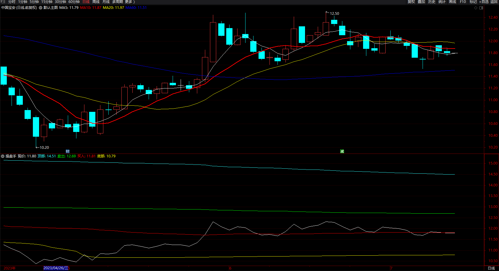The height and width of the screenshot is (271, 499).
Task: Click the 历史 history button
Action: point(432,2)
